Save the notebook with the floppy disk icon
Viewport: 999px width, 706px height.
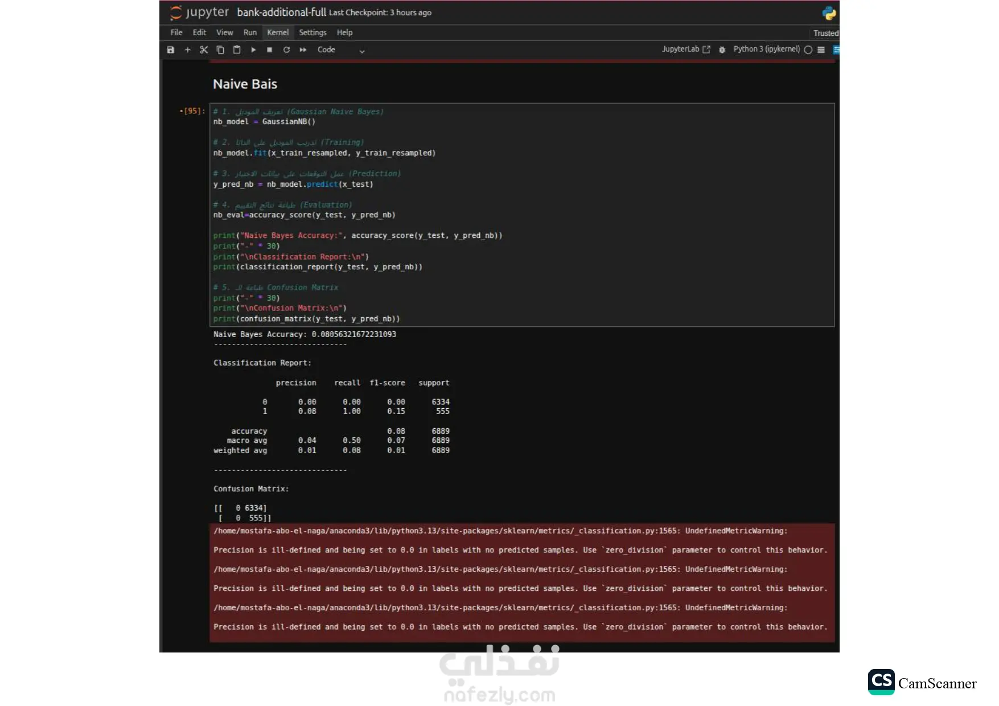coord(170,50)
